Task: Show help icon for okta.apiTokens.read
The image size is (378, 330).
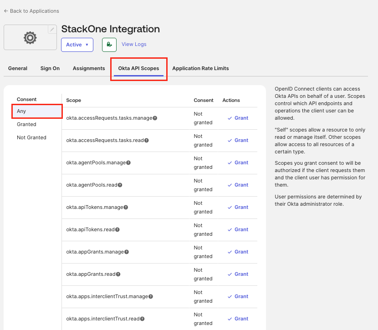Action: [x=117, y=229]
